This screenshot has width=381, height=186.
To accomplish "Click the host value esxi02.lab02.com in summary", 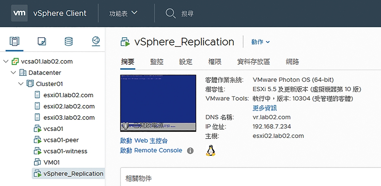I will pos(278,136).
